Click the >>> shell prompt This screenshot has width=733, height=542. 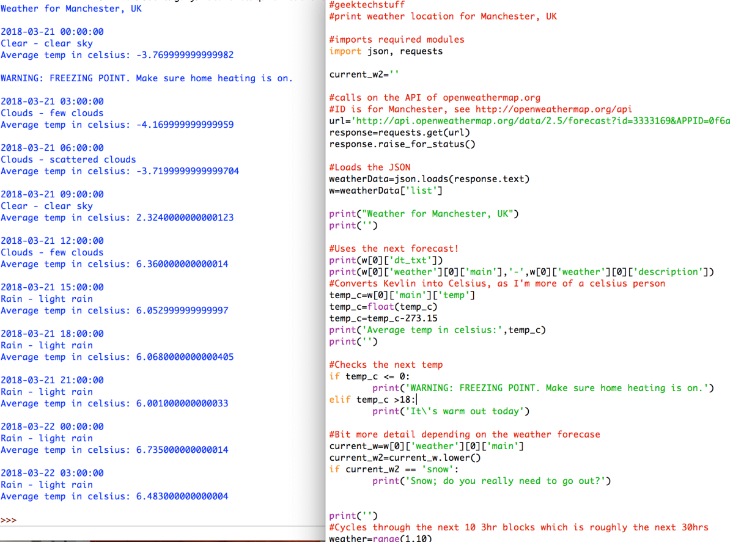coord(9,520)
